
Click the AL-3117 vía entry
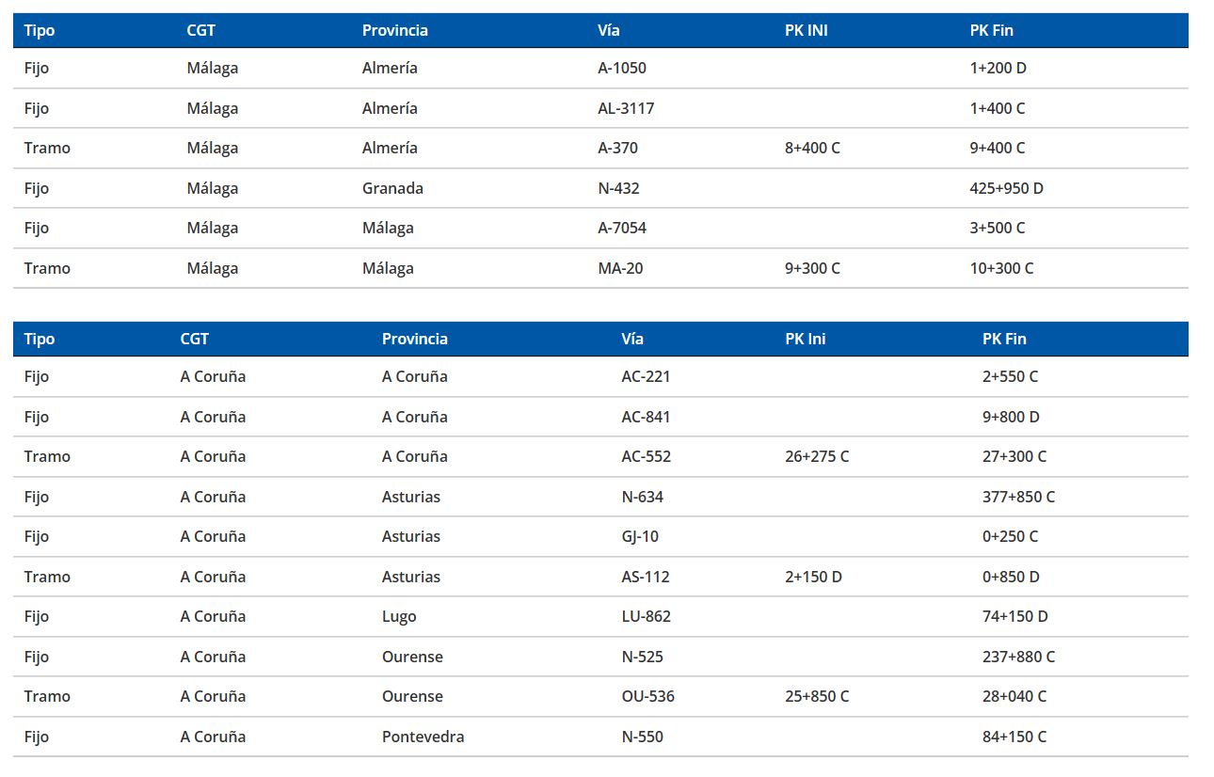pos(626,108)
